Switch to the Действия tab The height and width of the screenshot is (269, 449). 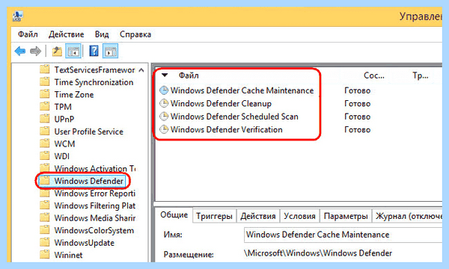(x=258, y=216)
